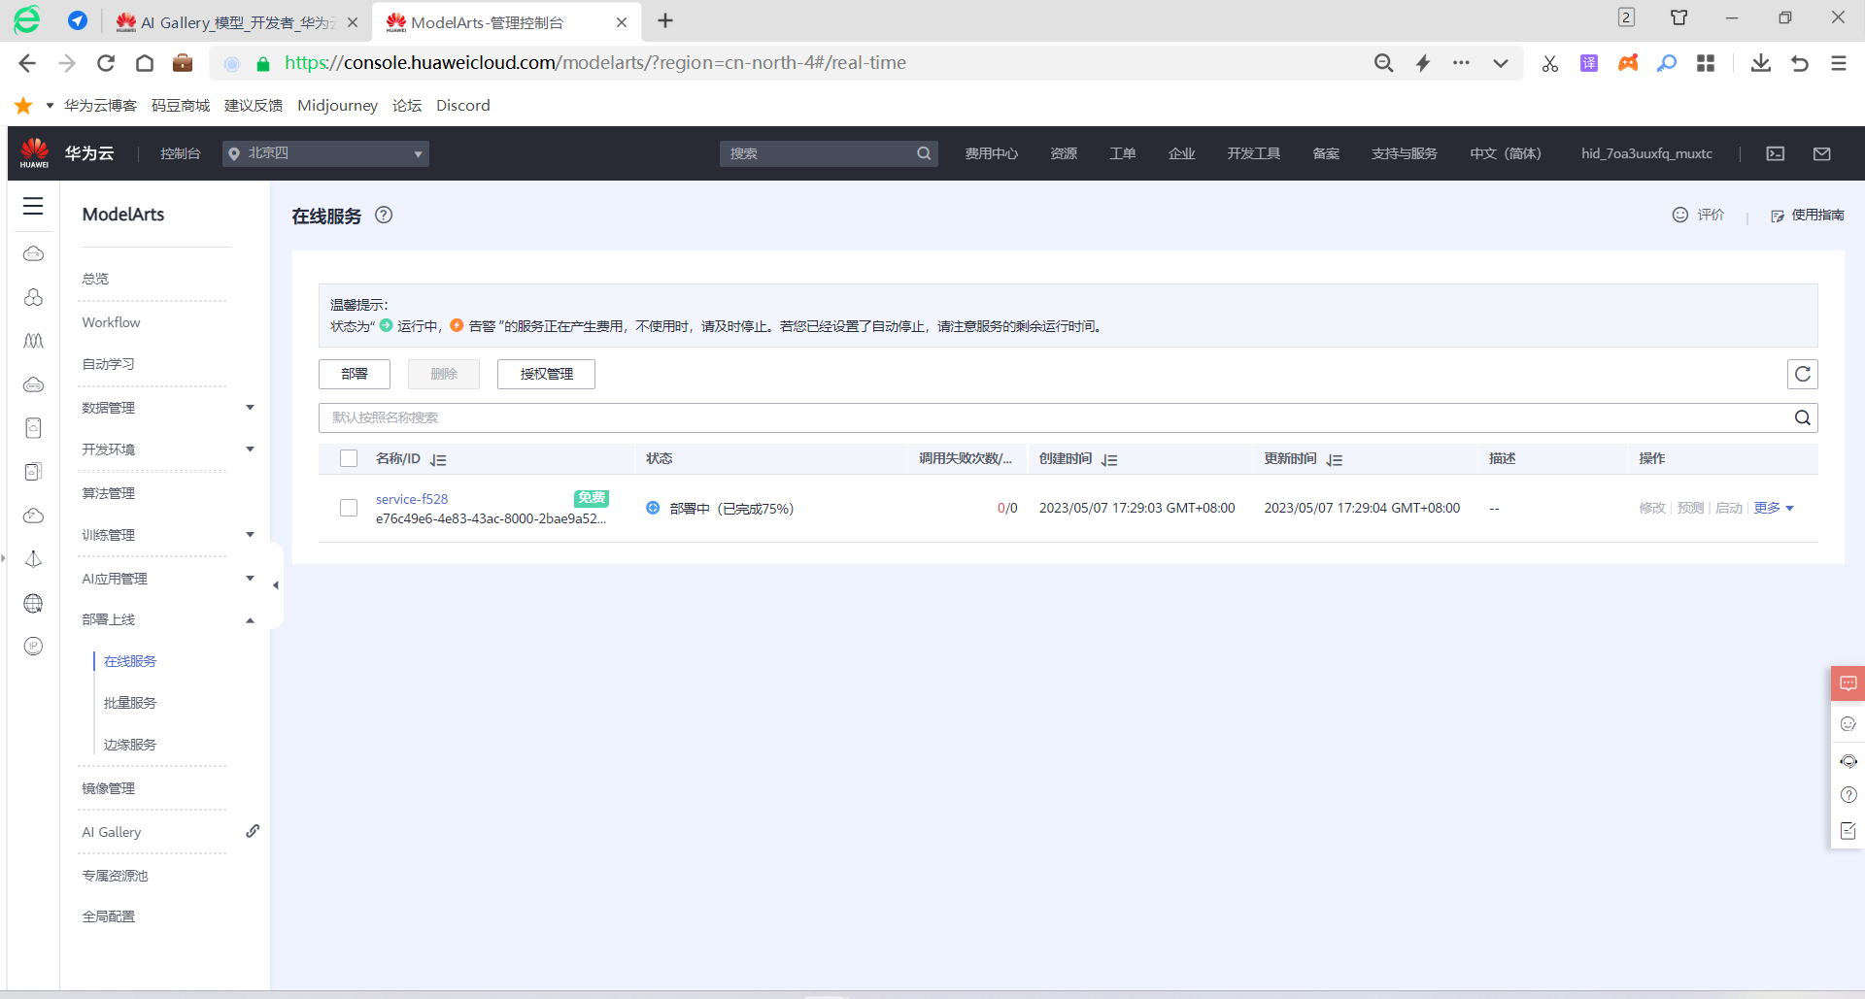Screen dimensions: 1865x999
Task: Open the cloud shell terminal icon
Action: (1776, 153)
